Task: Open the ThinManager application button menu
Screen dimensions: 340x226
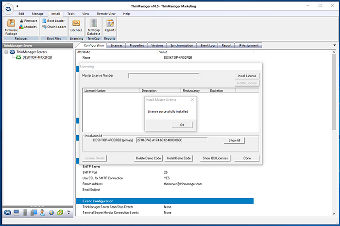Action: point(8,9)
